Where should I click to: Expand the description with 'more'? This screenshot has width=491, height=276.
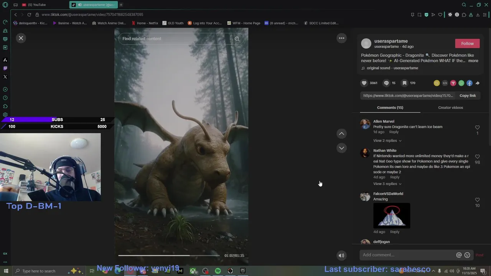(473, 61)
